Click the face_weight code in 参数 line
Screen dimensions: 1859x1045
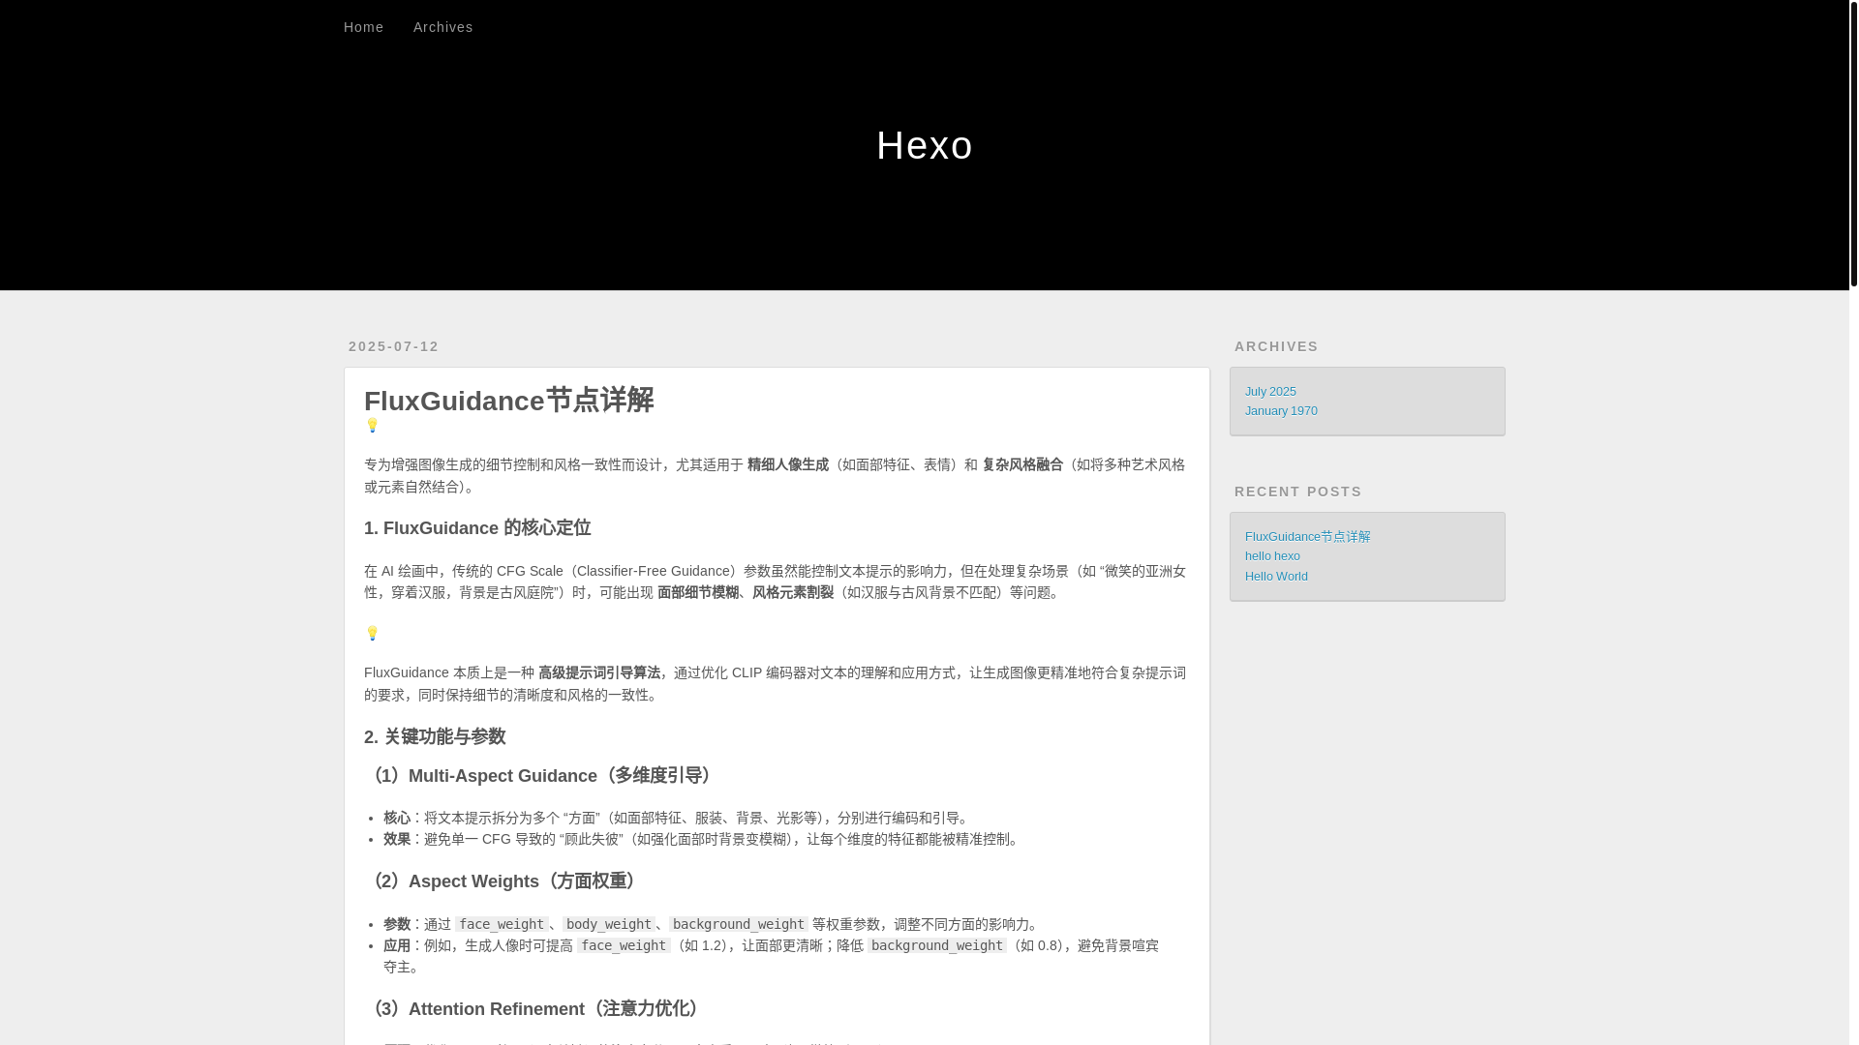[x=502, y=925]
